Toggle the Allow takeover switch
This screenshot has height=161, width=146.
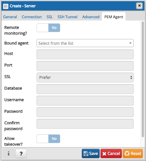click(48, 139)
